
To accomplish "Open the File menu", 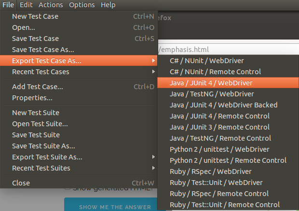I will 8,5.
